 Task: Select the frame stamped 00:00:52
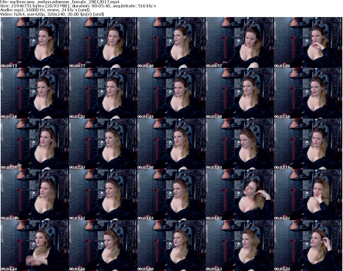(x=239, y=42)
